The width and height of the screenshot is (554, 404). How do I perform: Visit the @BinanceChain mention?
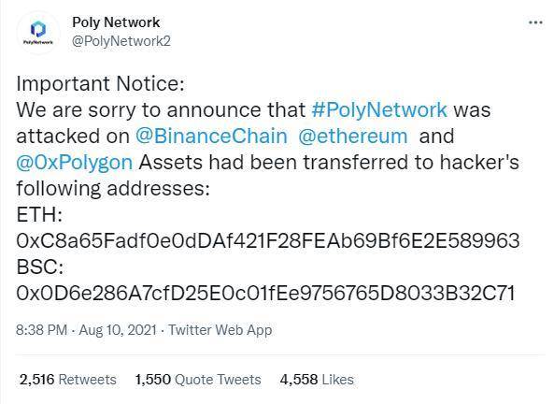coord(212,137)
